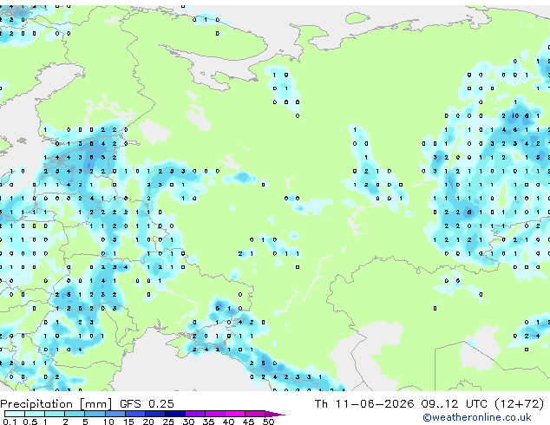Click the '30' legend value label
This screenshot has width=550, height=425.
coord(188,422)
